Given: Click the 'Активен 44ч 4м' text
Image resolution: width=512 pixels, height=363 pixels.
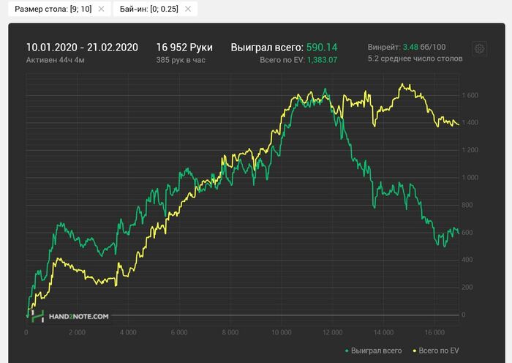Looking at the screenshot, I should (x=55, y=60).
